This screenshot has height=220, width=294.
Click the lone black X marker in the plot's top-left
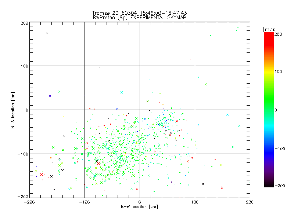(x=47, y=33)
